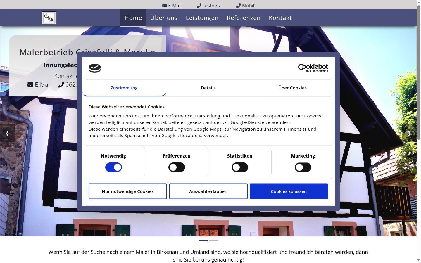This screenshot has width=421, height=263.
Task: Click Auswahl erlauben button
Action: coord(208,191)
